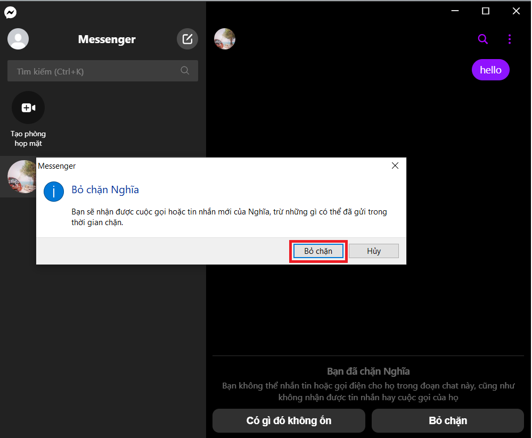Click "Hủy" to cancel unblocking
The image size is (532, 438).
coord(373,250)
